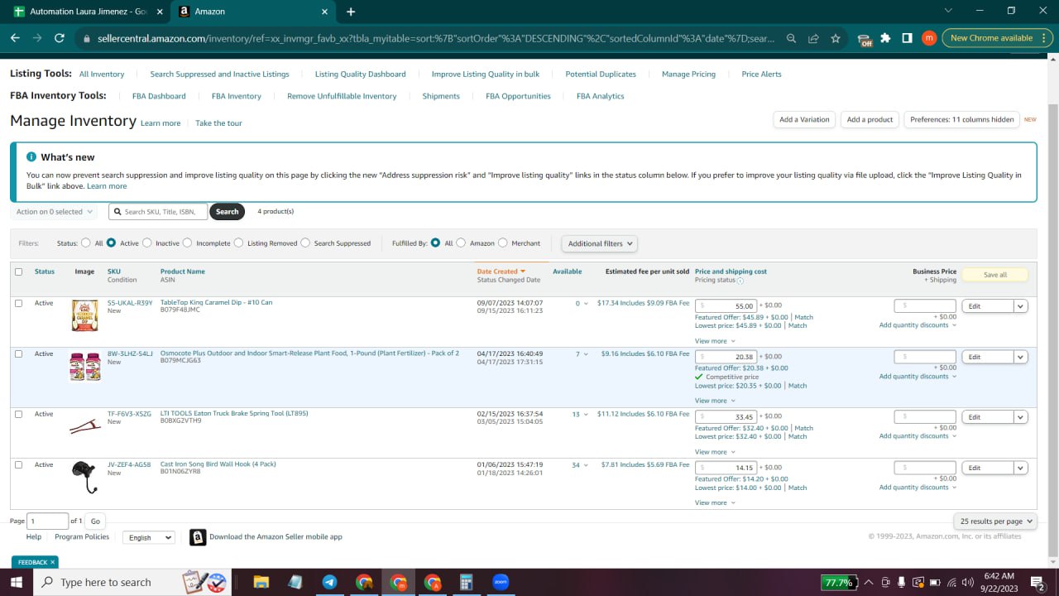
Task: Expand 'Add quantity discounts' for LTI TOOLS row
Action: coord(918,436)
